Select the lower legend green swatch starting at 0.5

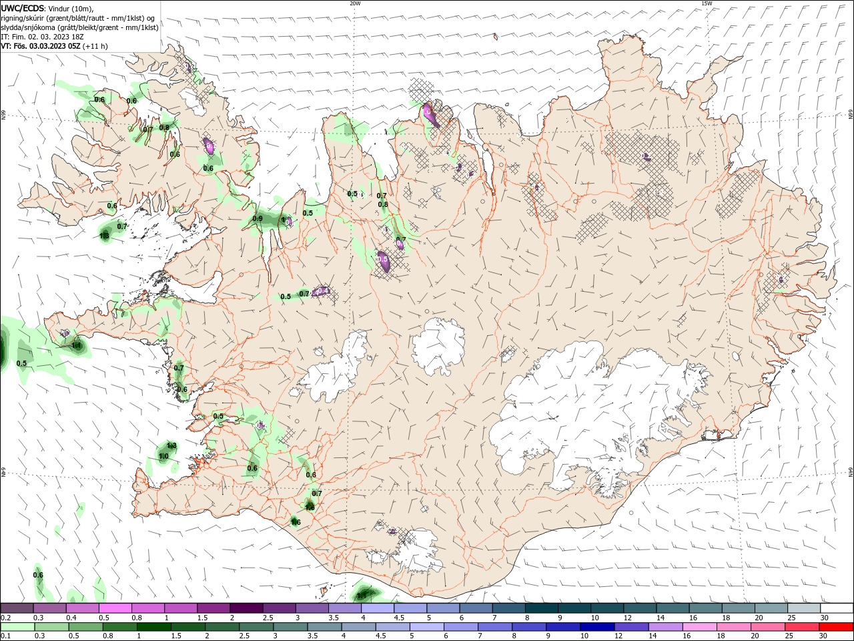[x=86, y=627]
